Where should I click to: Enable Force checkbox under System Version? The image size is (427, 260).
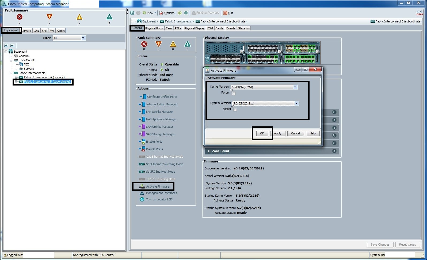pos(235,110)
